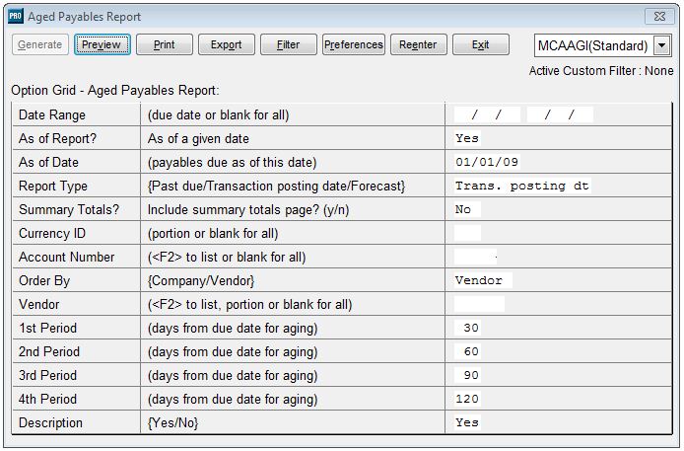Click the Print button
Screen dimensions: 684x451
pyautogui.click(x=164, y=44)
